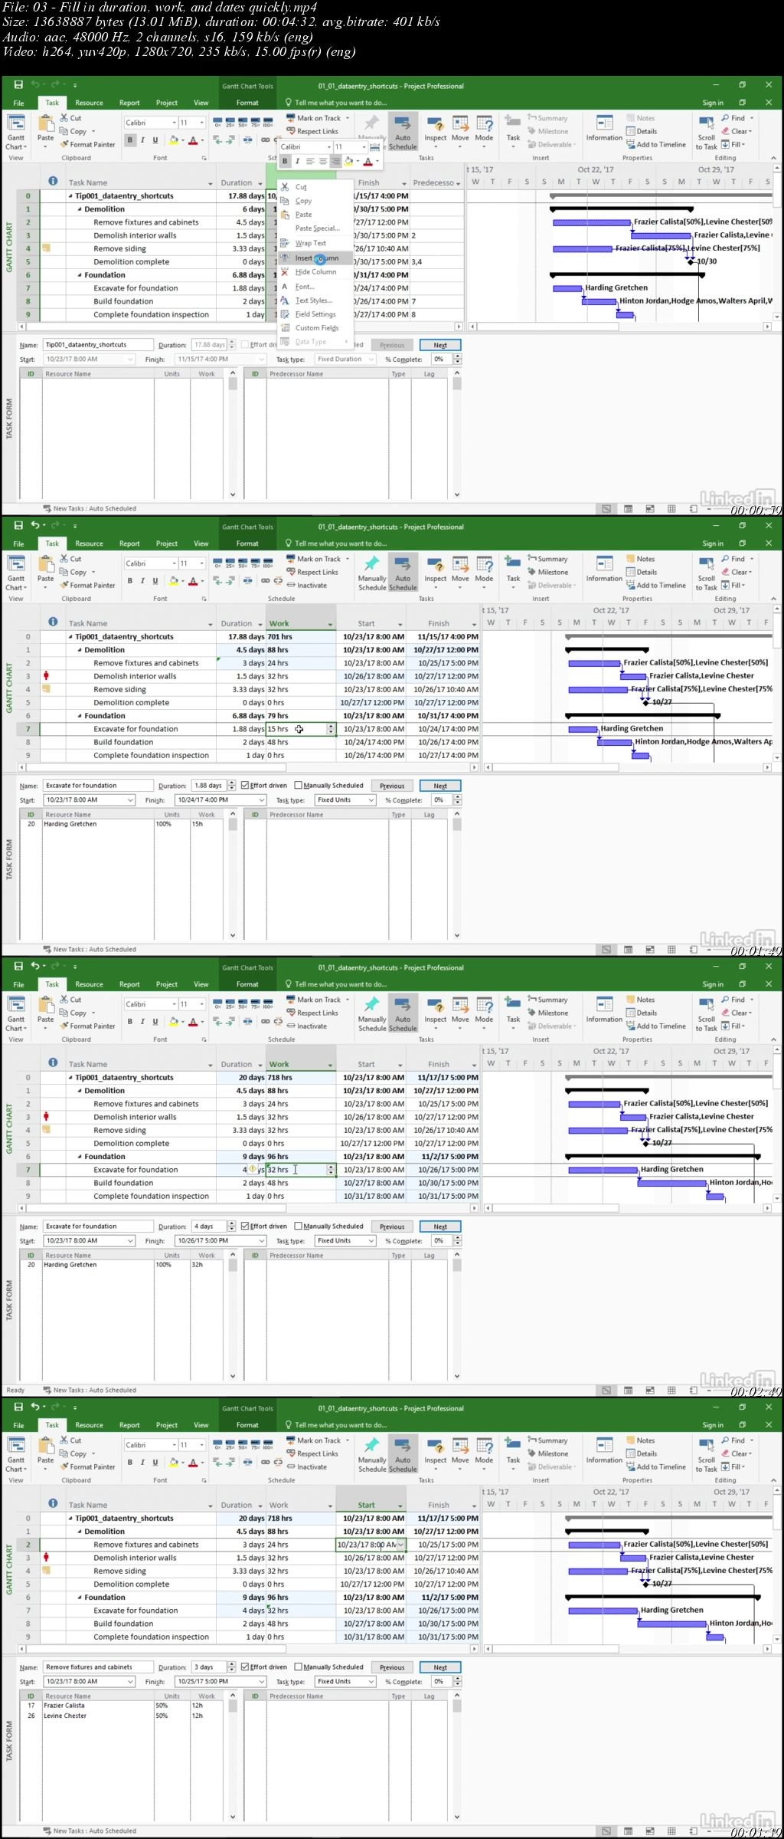The height and width of the screenshot is (1839, 784).
Task: Choose Hide Column from the context menu
Action: pos(315,271)
